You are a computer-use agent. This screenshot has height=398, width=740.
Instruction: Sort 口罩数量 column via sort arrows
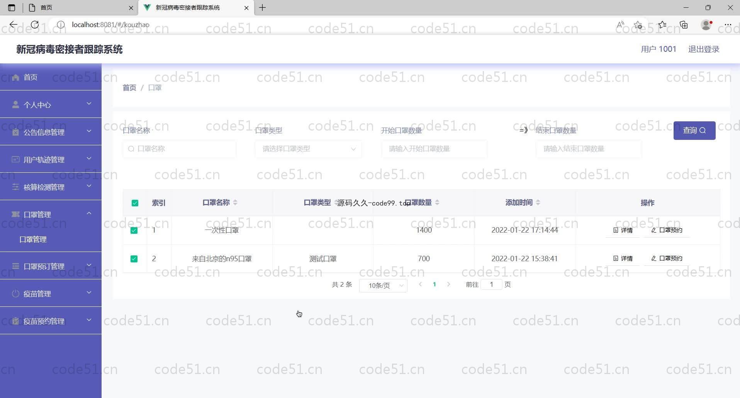(x=437, y=202)
